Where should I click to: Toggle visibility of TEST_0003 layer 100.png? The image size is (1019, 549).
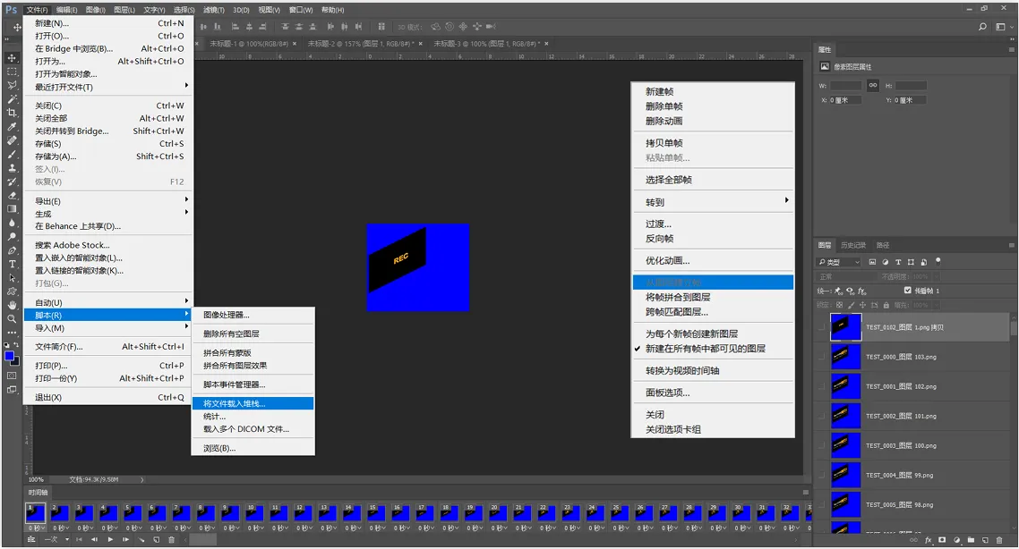[x=821, y=446]
